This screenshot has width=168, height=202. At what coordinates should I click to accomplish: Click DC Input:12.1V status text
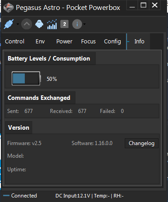pyautogui.click(x=73, y=196)
